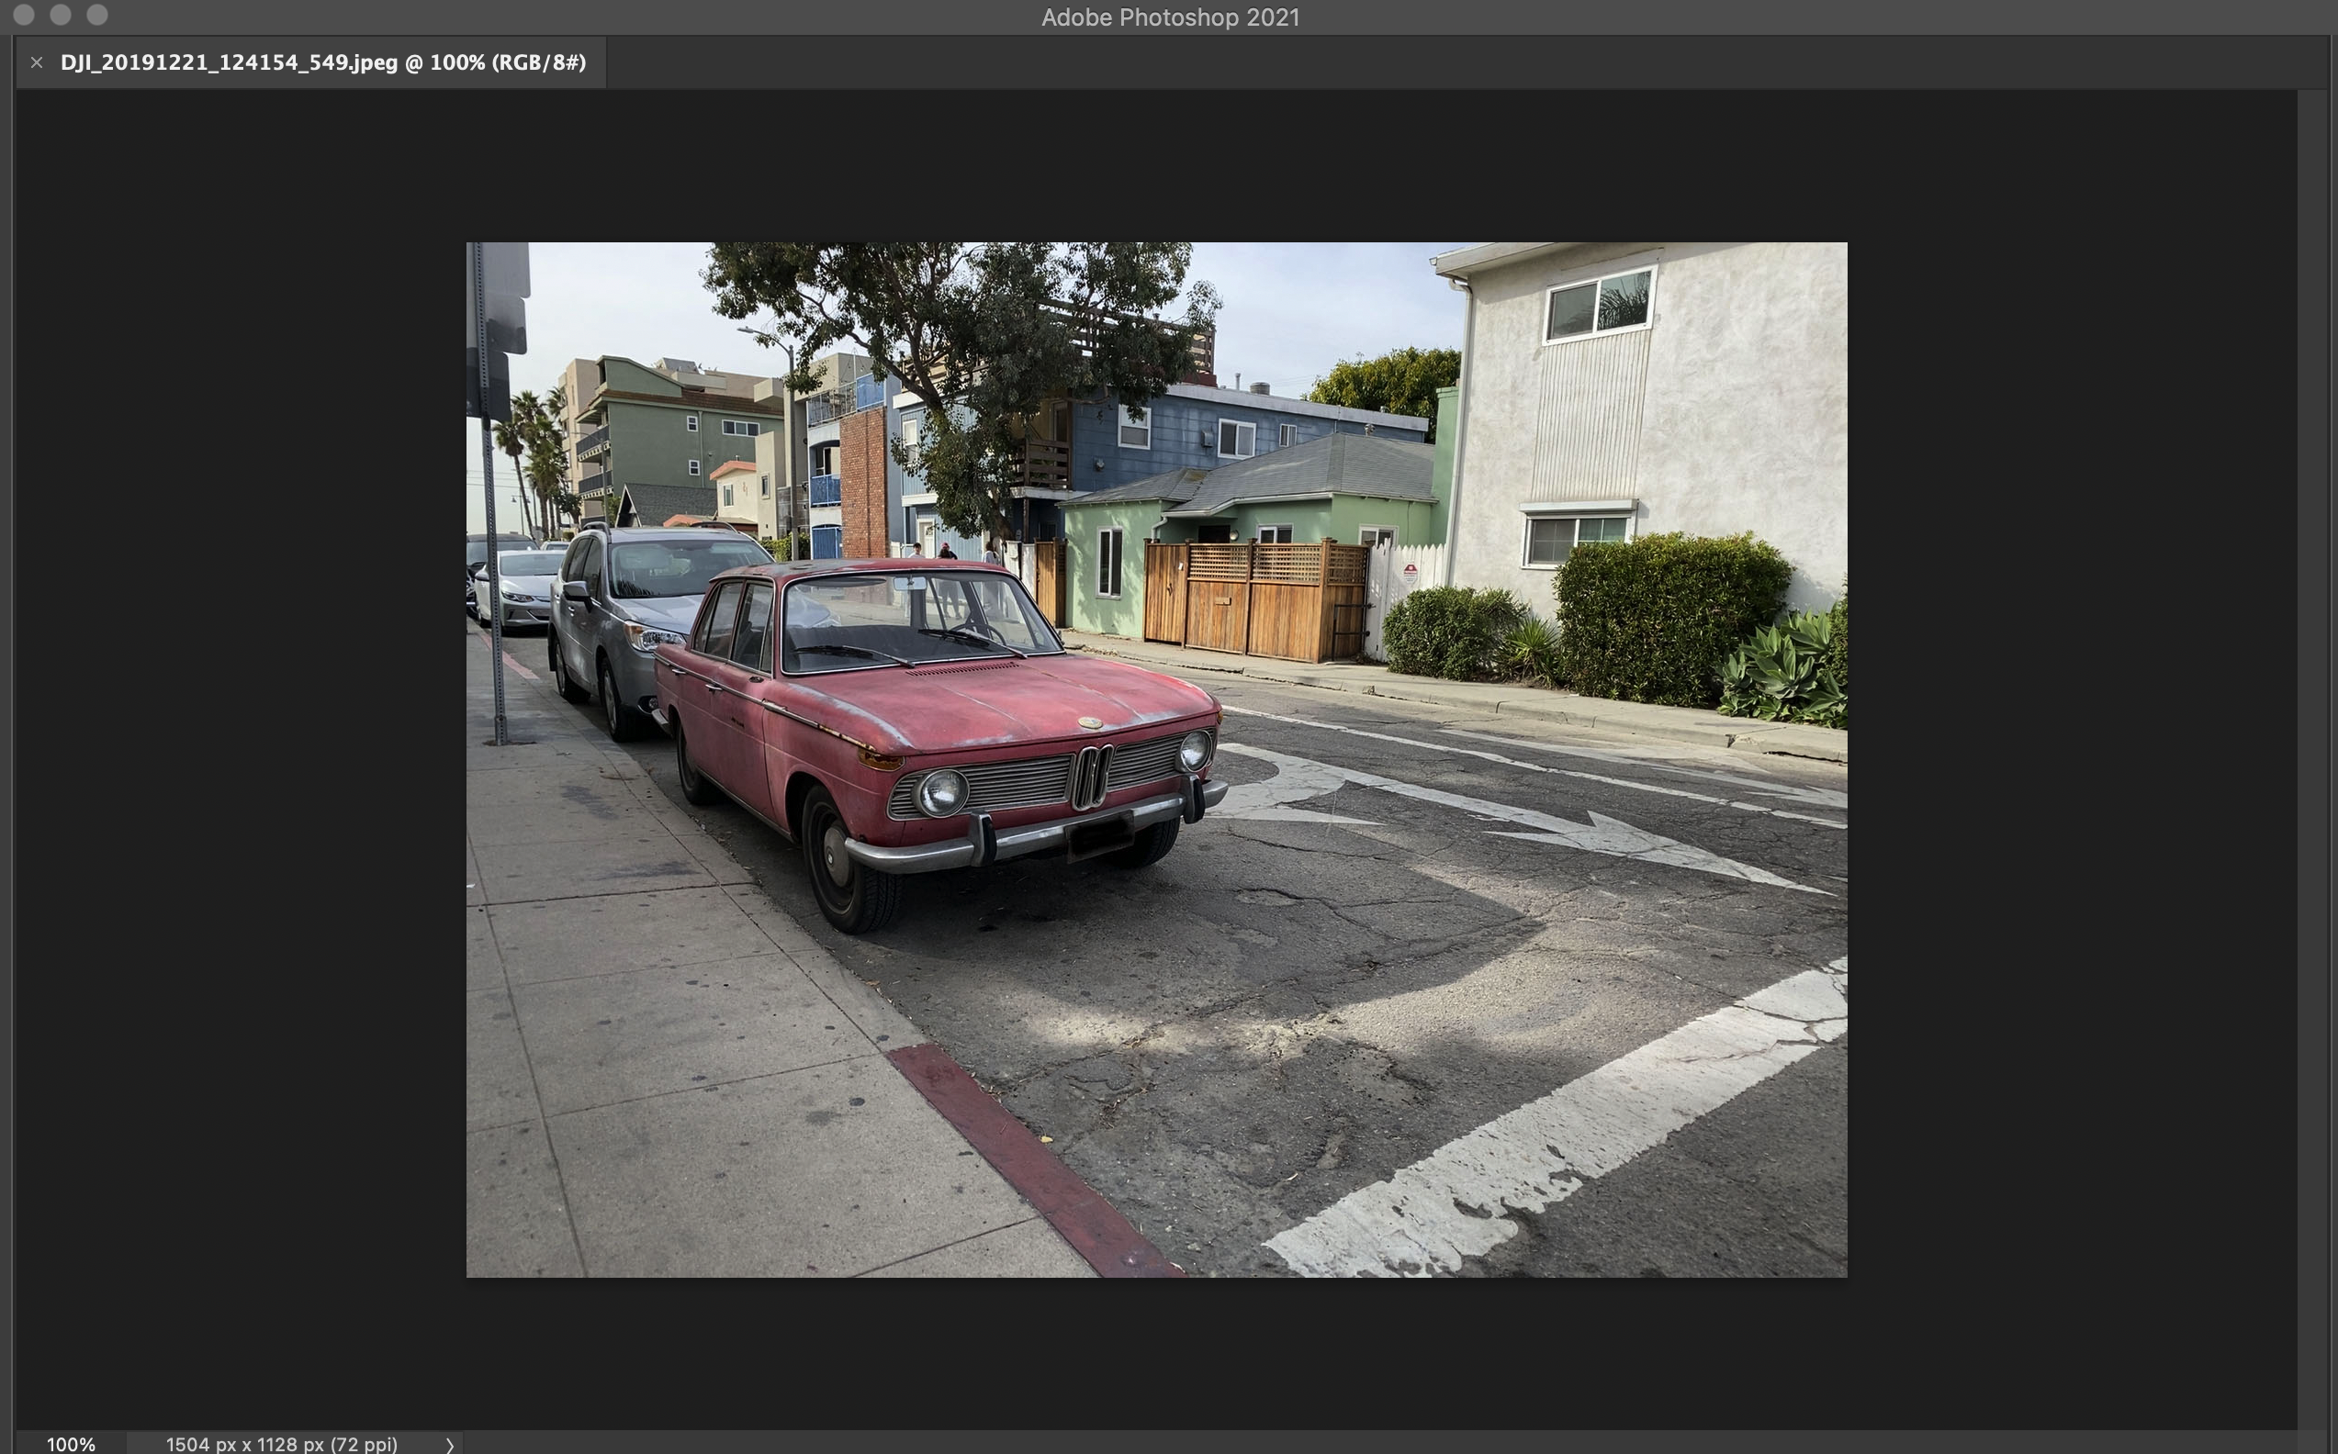2338x1454 pixels.
Task: Select the DJI_20191221_124154_549.jpeg document tab
Action: [322, 62]
